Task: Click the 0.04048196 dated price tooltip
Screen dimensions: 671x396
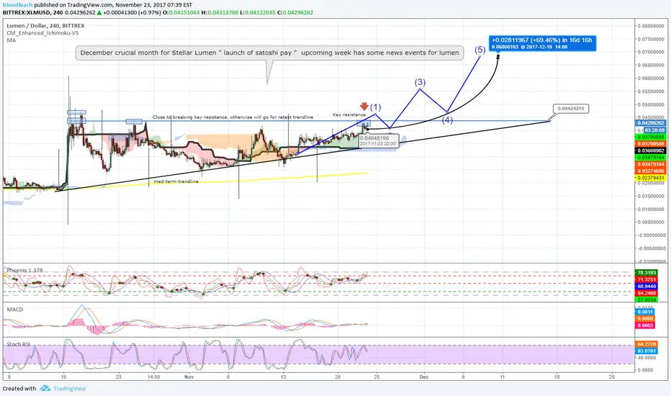Action: pos(379,140)
